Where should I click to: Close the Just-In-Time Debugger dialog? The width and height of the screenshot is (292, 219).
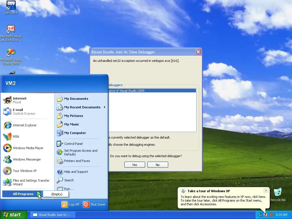(198, 52)
